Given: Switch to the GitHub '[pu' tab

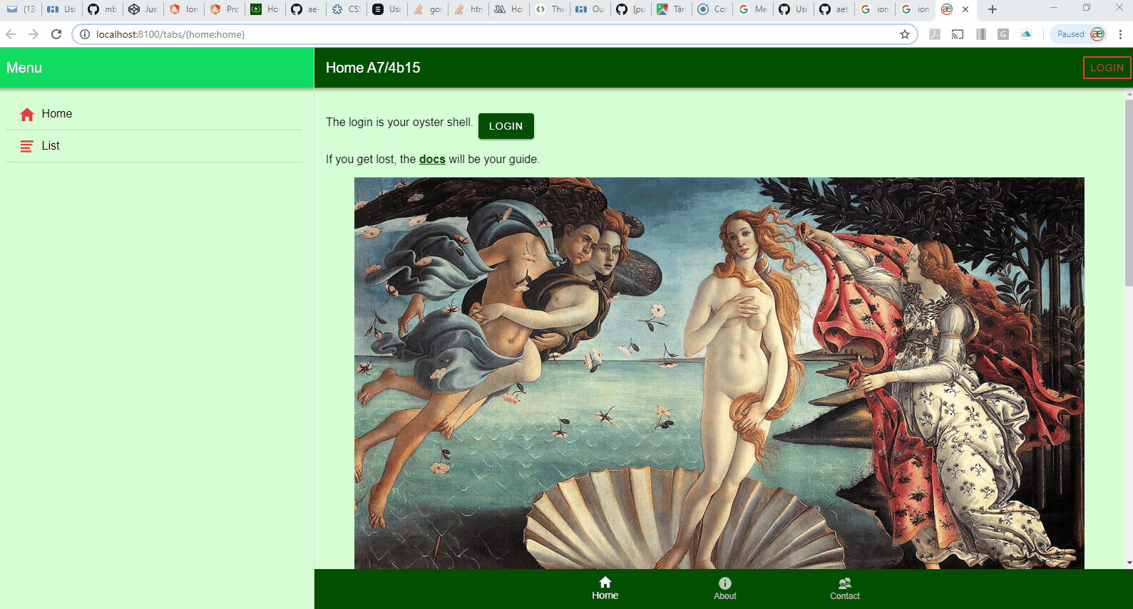Looking at the screenshot, I should click(x=630, y=9).
